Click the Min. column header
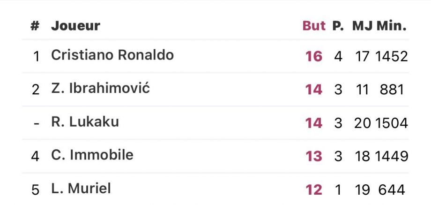 [x=392, y=26]
